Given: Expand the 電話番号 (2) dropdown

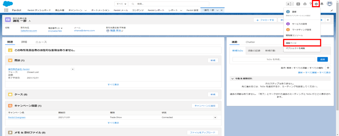Looking at the screenshot, I should 62,28.
